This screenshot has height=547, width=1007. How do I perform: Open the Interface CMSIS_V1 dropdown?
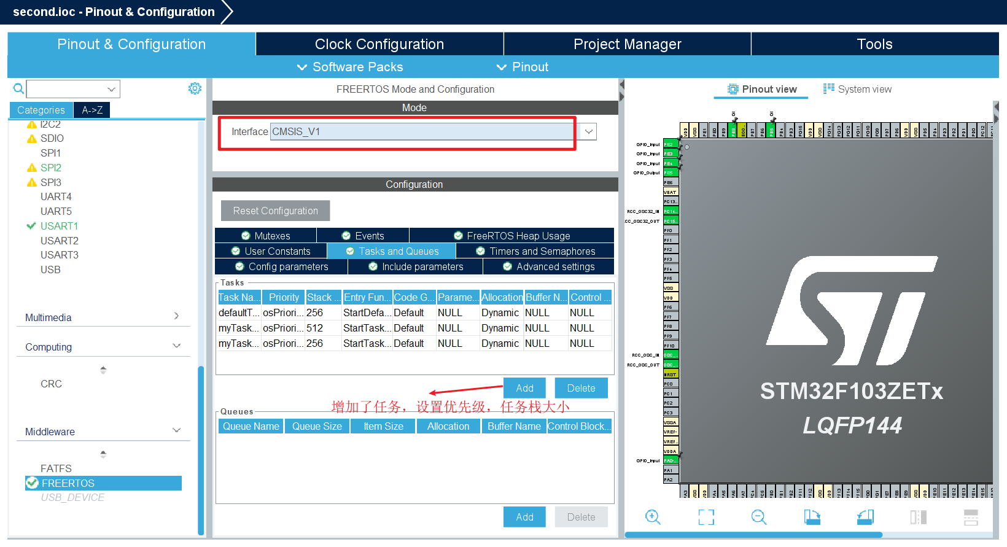(x=589, y=131)
